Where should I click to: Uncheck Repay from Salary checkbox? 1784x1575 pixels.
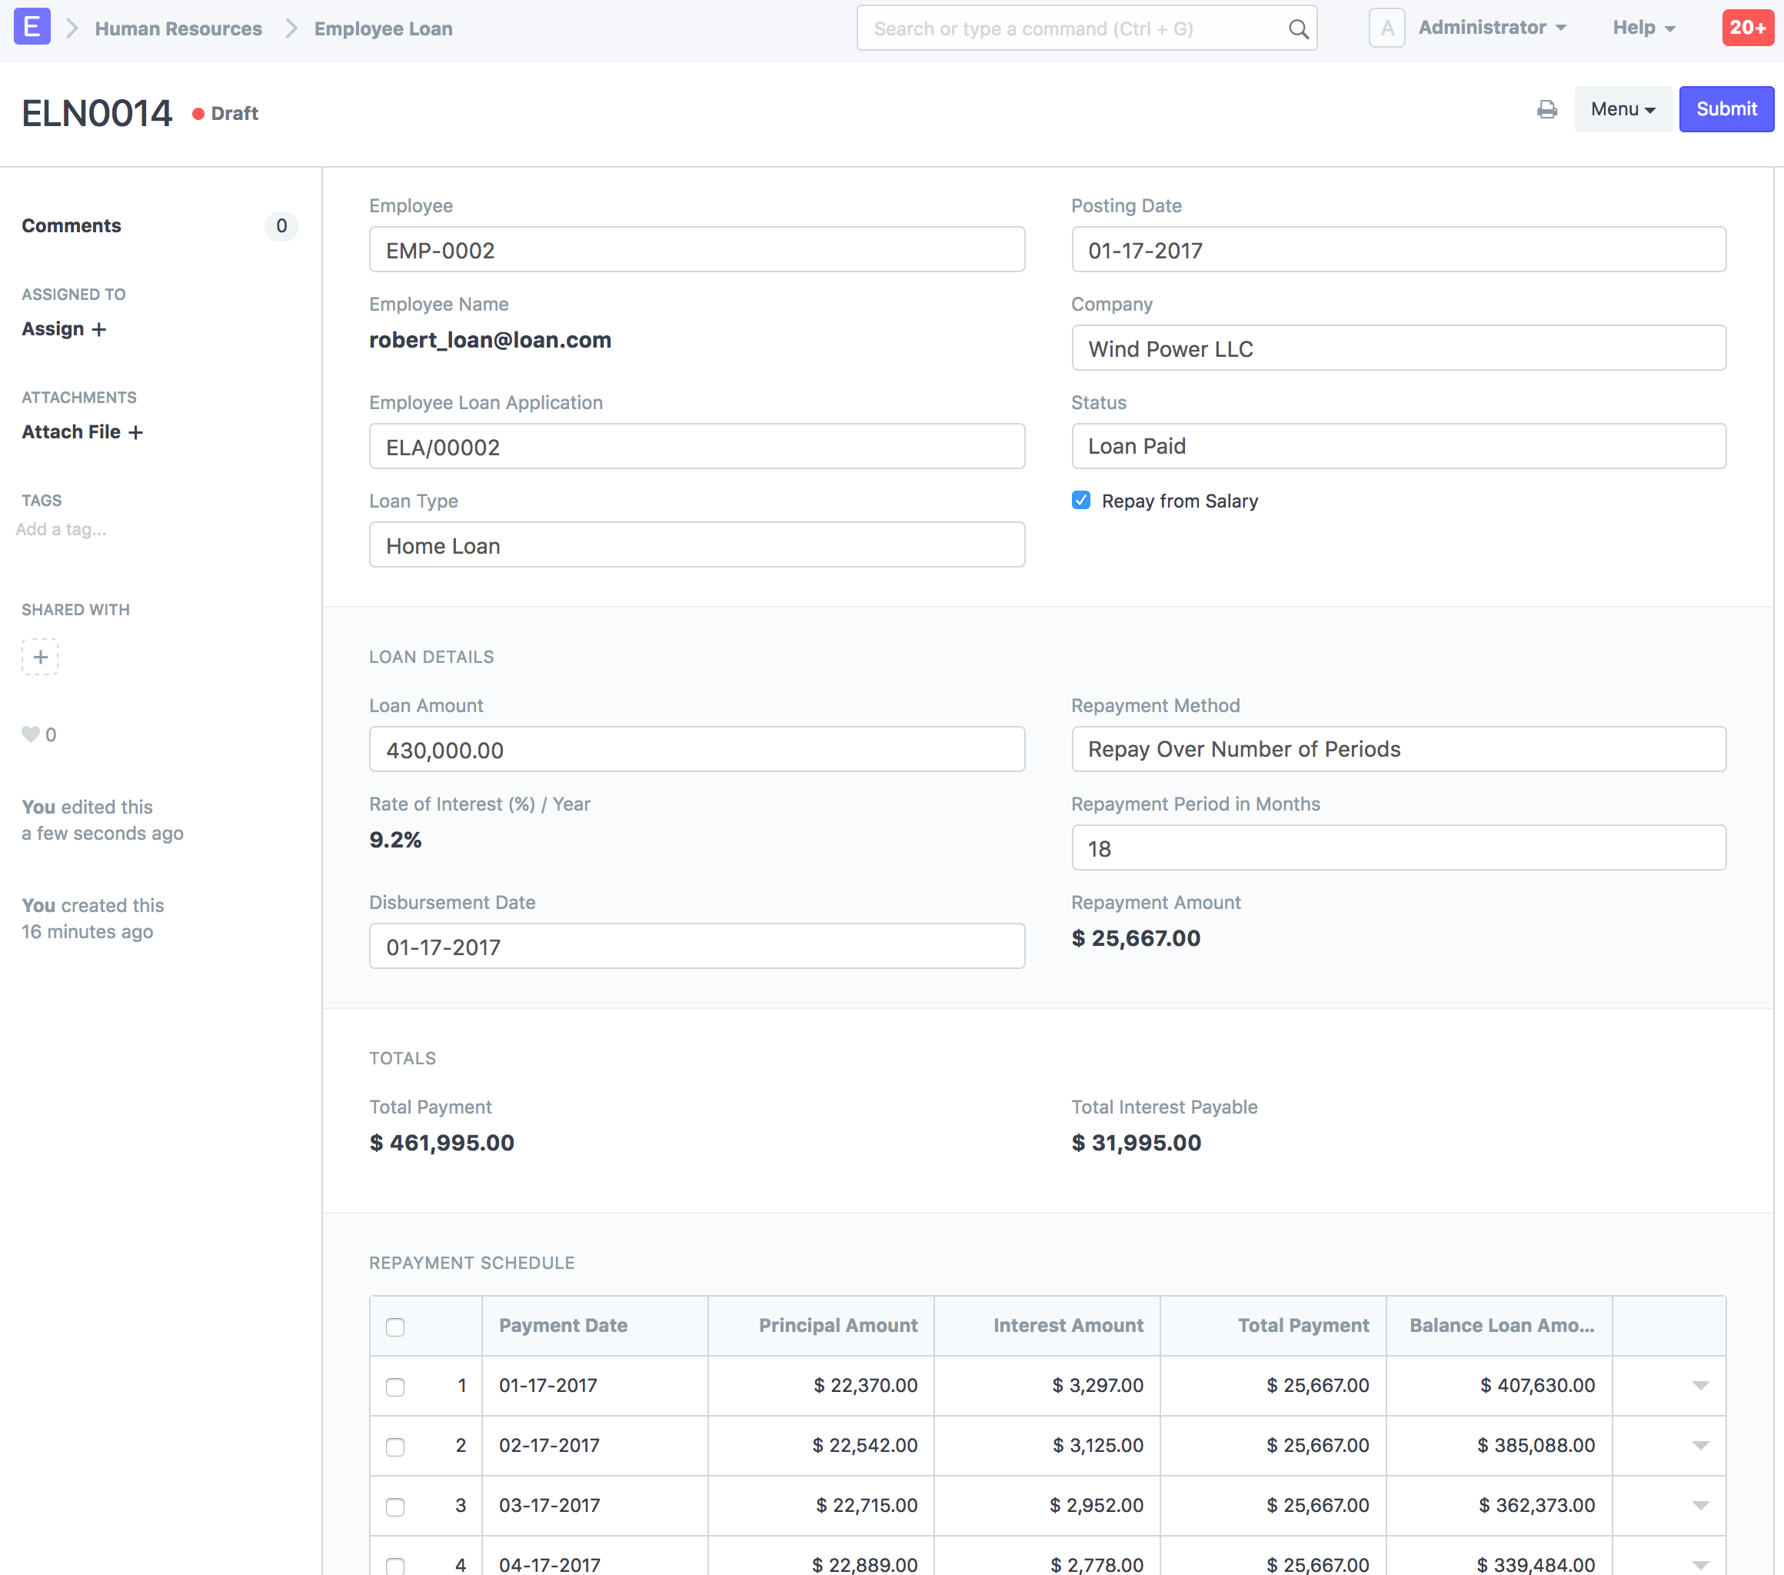(1080, 501)
